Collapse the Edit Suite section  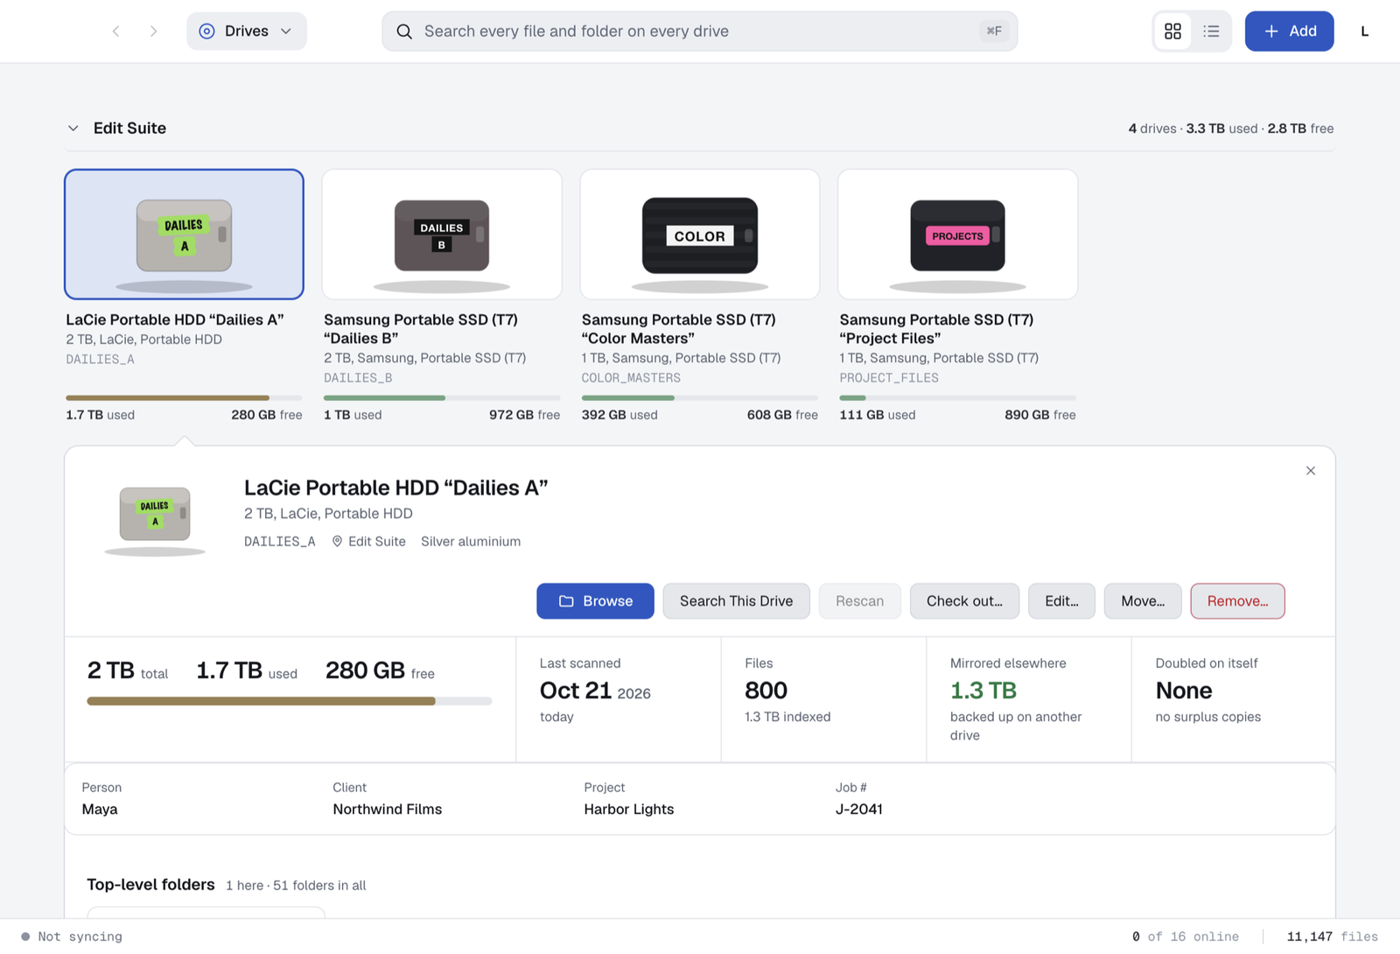pyautogui.click(x=73, y=129)
